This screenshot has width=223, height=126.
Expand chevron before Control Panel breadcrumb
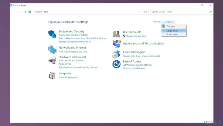tap(33, 12)
